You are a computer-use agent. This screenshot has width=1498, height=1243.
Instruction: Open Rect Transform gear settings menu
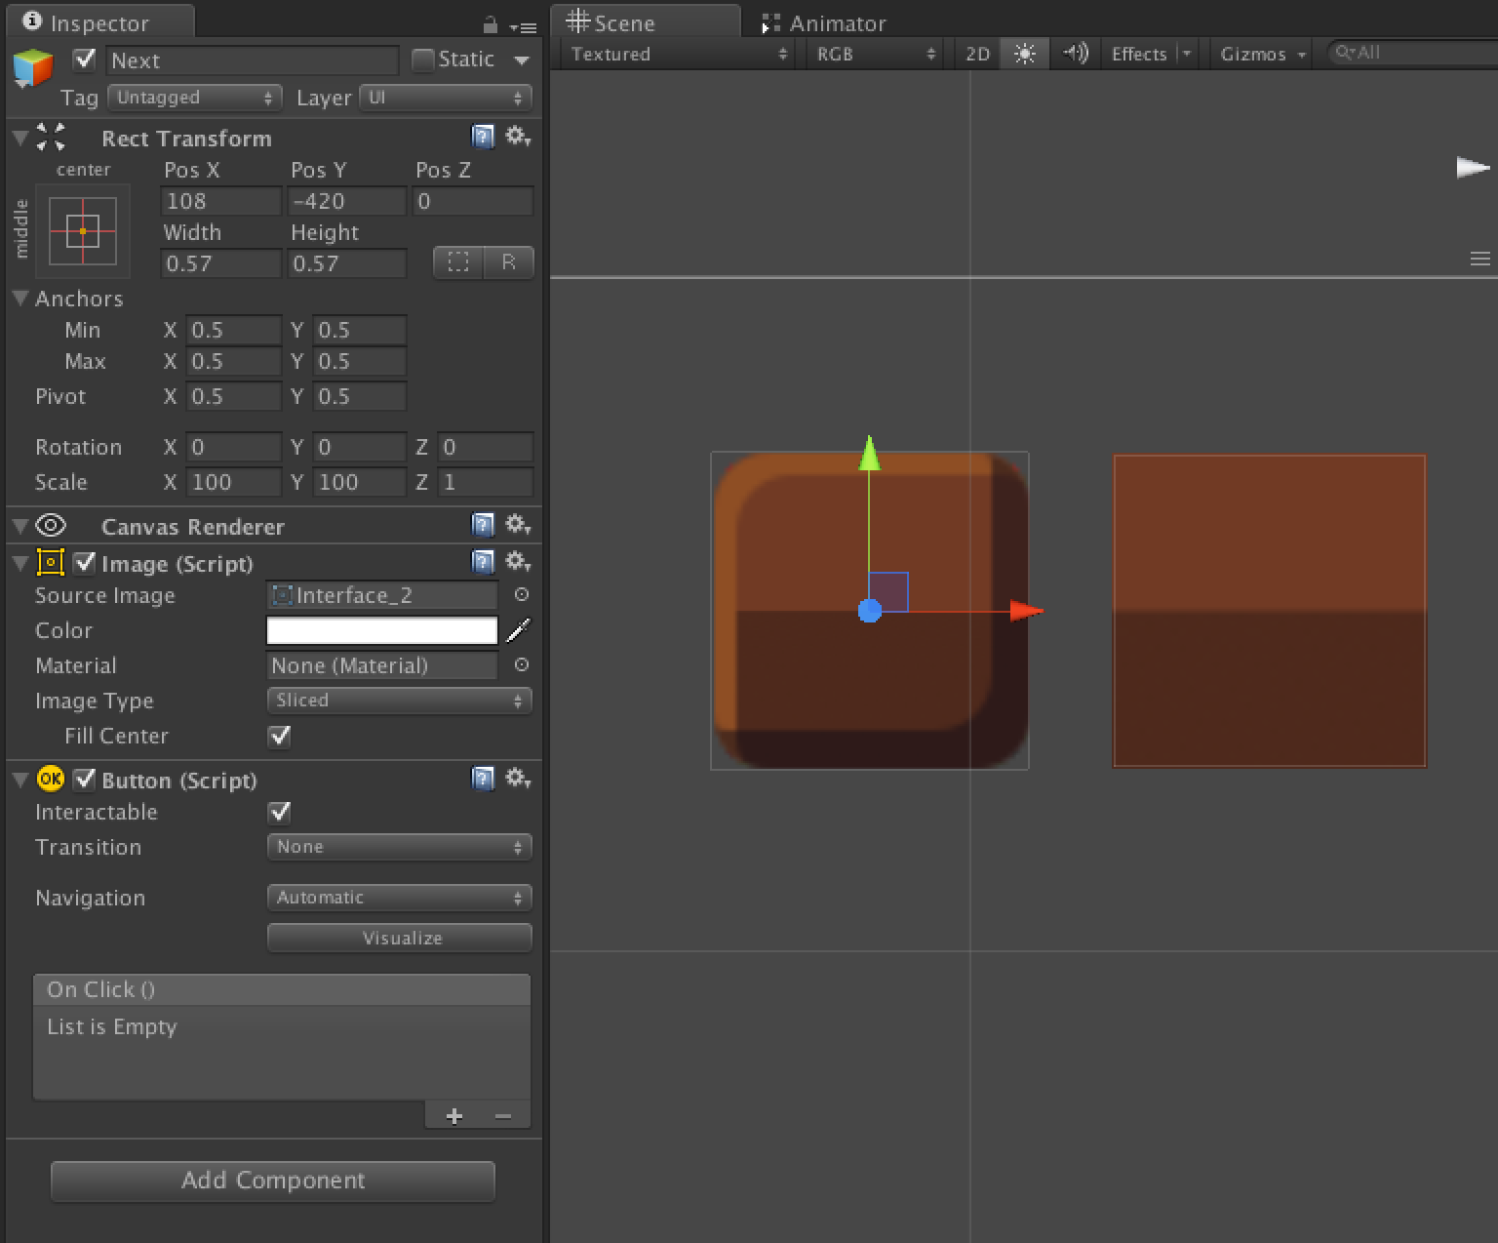point(518,137)
